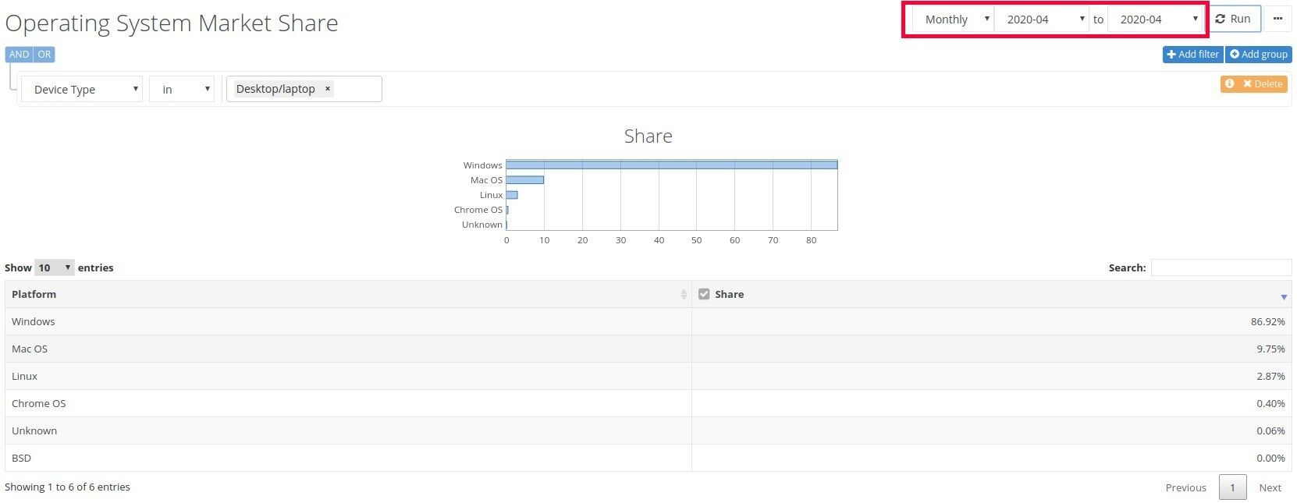Image resolution: width=1297 pixels, height=503 pixels.
Task: Select page 1 in pagination
Action: coord(1233,487)
